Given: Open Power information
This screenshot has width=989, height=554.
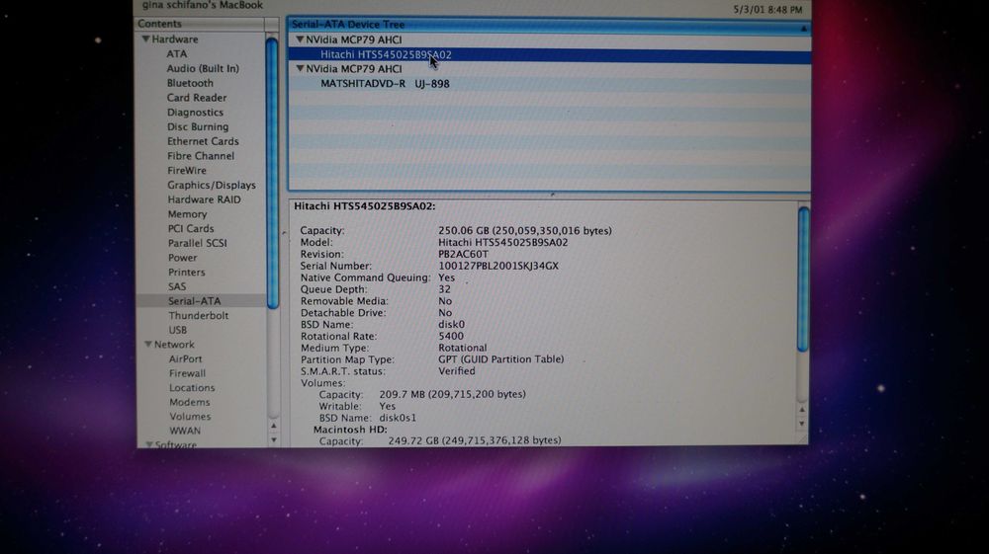Looking at the screenshot, I should pyautogui.click(x=182, y=258).
